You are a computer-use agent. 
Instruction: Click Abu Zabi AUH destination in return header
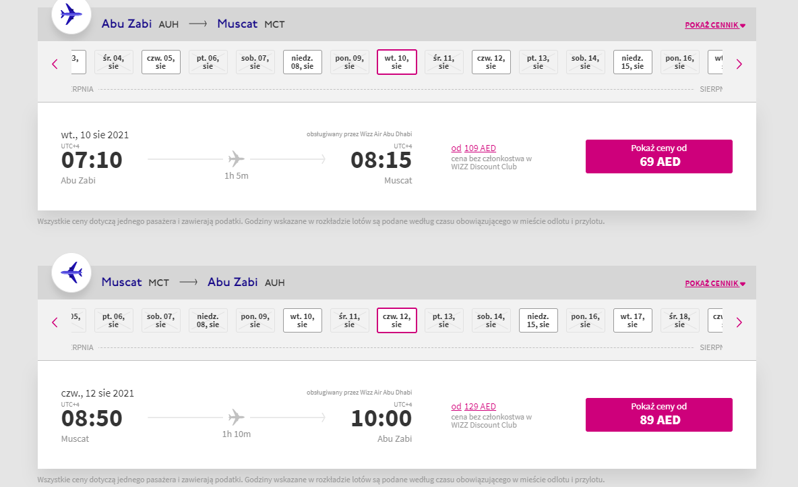tap(246, 282)
